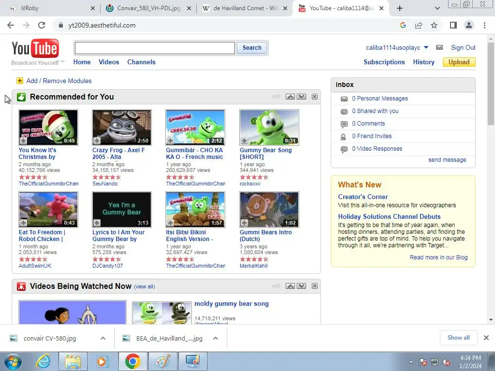Image resolution: width=495 pixels, height=371 pixels.
Task: Expand the caliba1114usoplayc account dropdown
Action: point(426,47)
